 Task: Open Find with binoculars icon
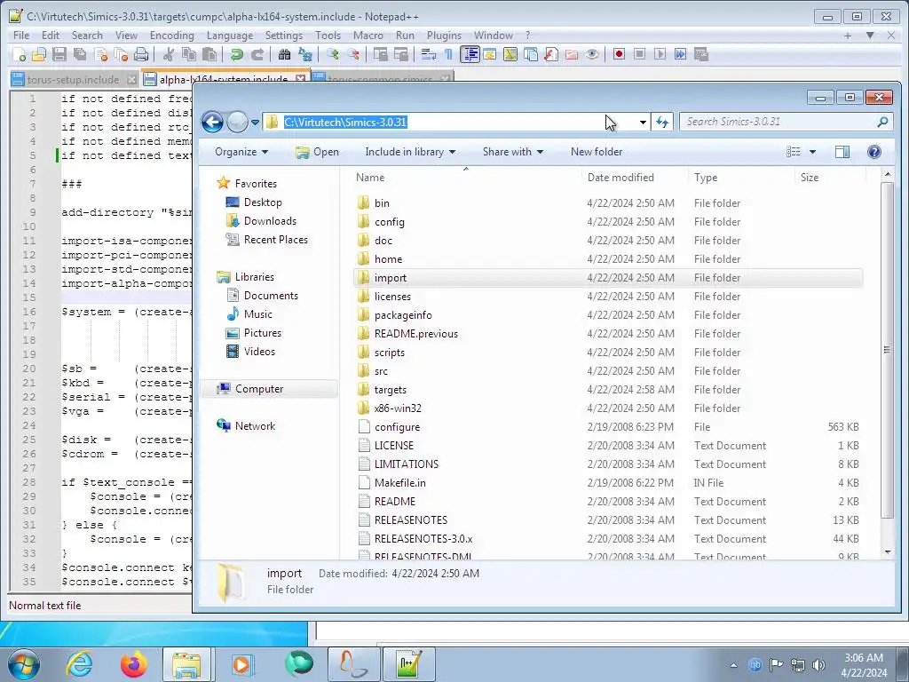click(285, 54)
